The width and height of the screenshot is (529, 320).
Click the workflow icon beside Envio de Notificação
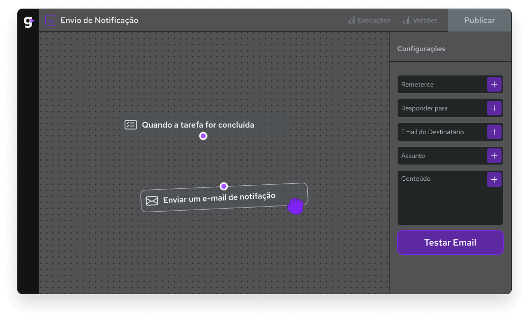tap(51, 21)
